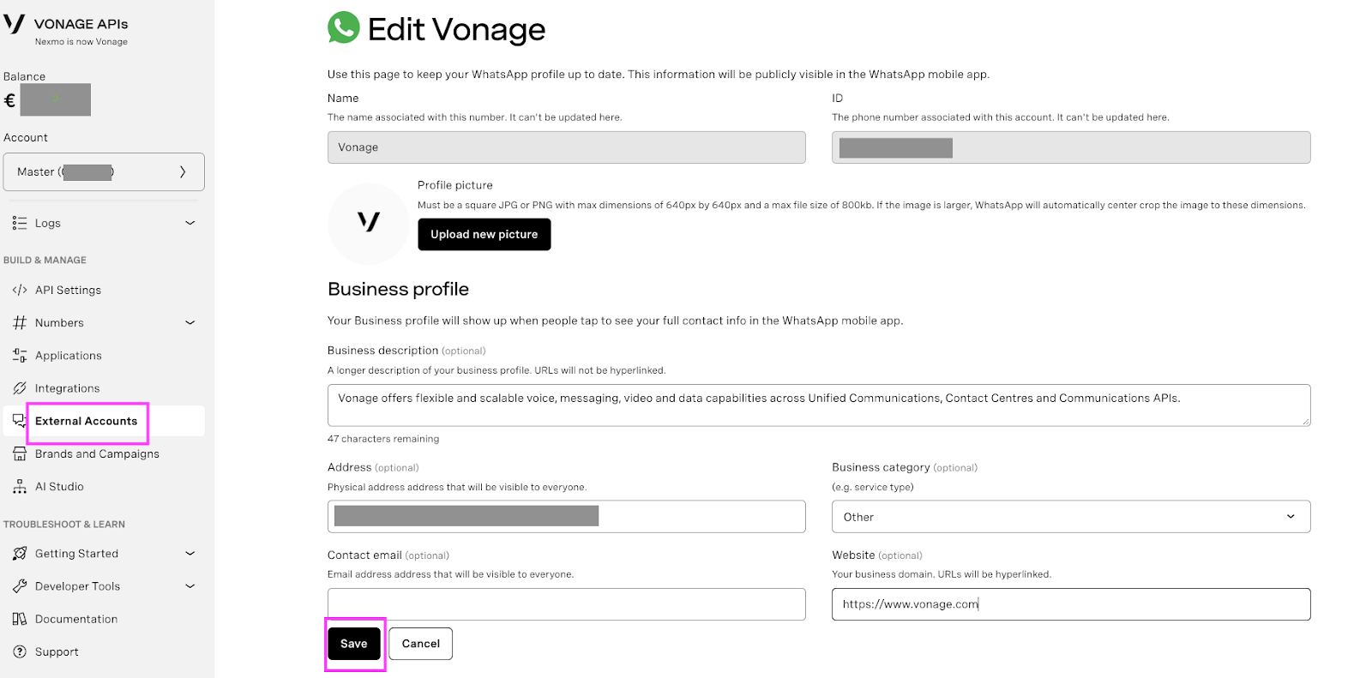This screenshot has height=678, width=1372.
Task: Open the Master account selector
Action: tap(104, 171)
